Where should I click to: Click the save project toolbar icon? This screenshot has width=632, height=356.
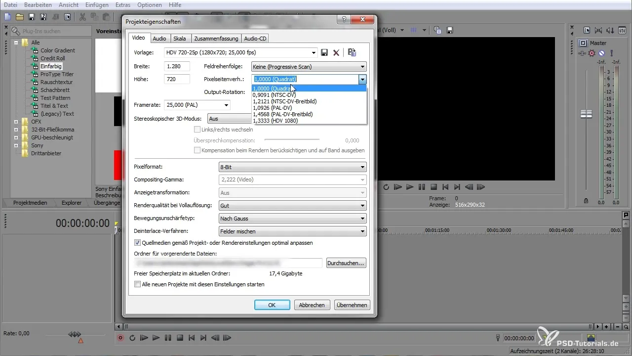(x=32, y=17)
